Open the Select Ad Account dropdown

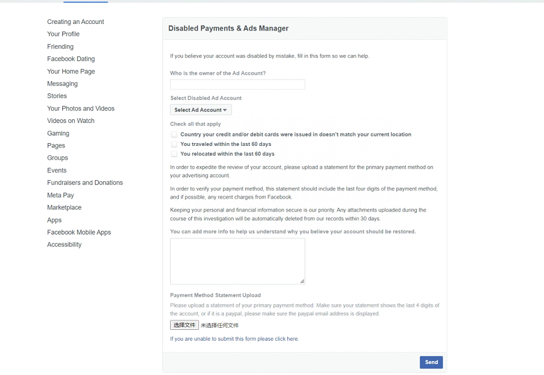click(201, 110)
